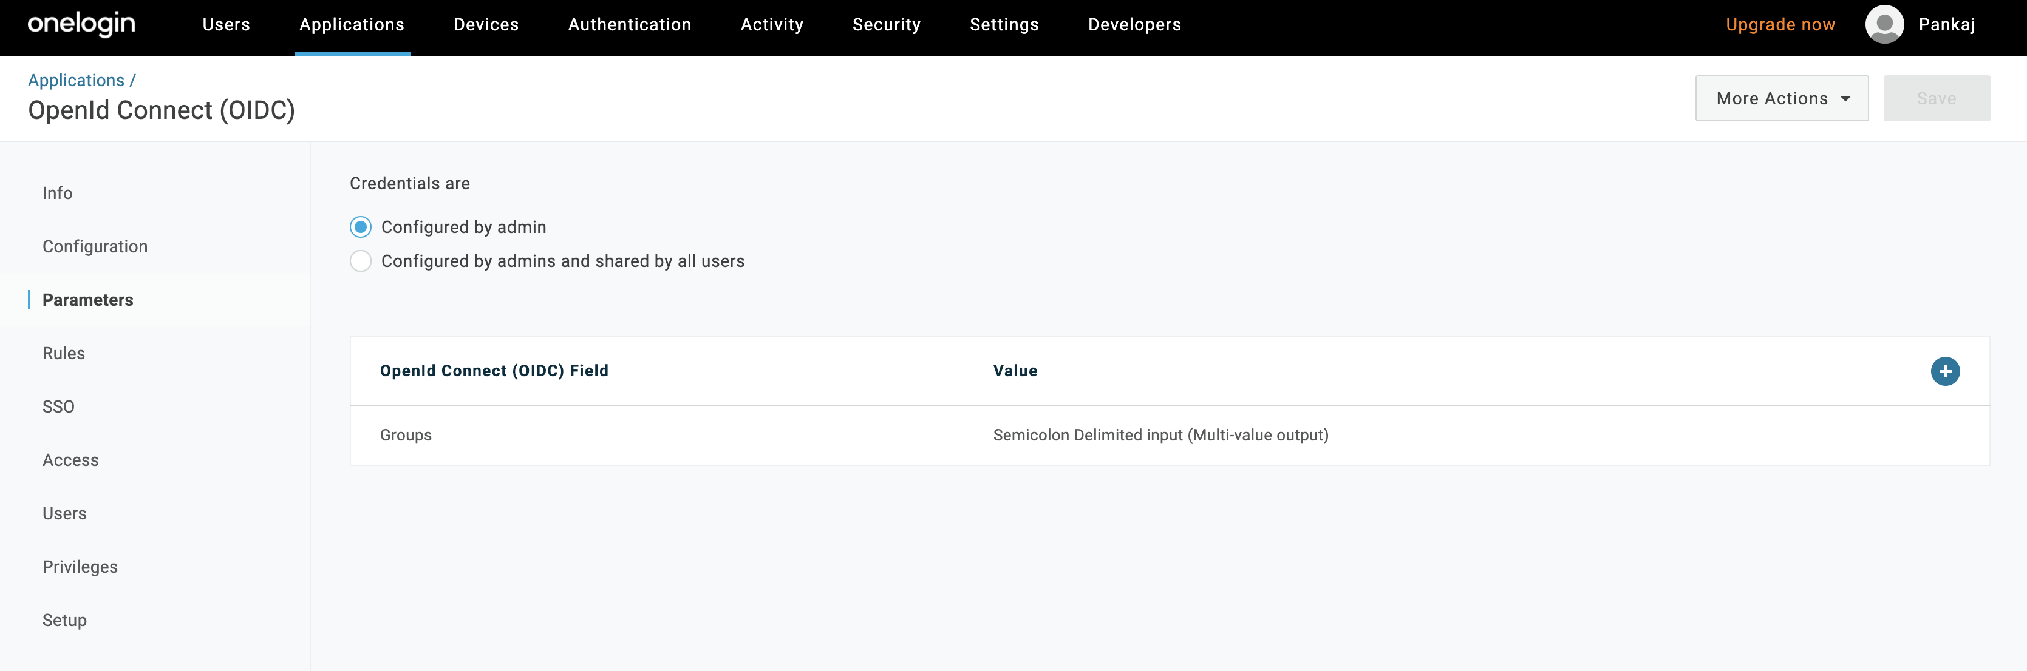Screen dimensions: 2027x671
Task: Click the OneLogin logo
Action: tap(81, 24)
